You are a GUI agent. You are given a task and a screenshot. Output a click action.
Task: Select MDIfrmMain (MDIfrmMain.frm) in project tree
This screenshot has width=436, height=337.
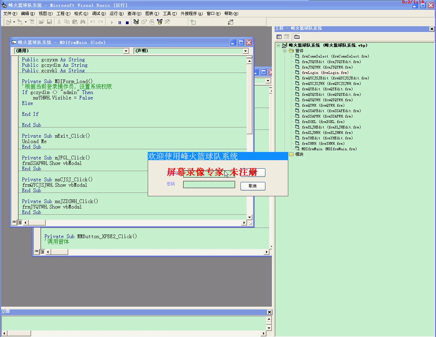pyautogui.click(x=329, y=149)
